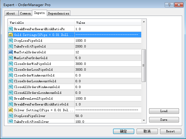Click the icon beside BreakEvenPerRewardRiskRatioFx
Viewport: 186px width, 139px height.
tap(11, 29)
